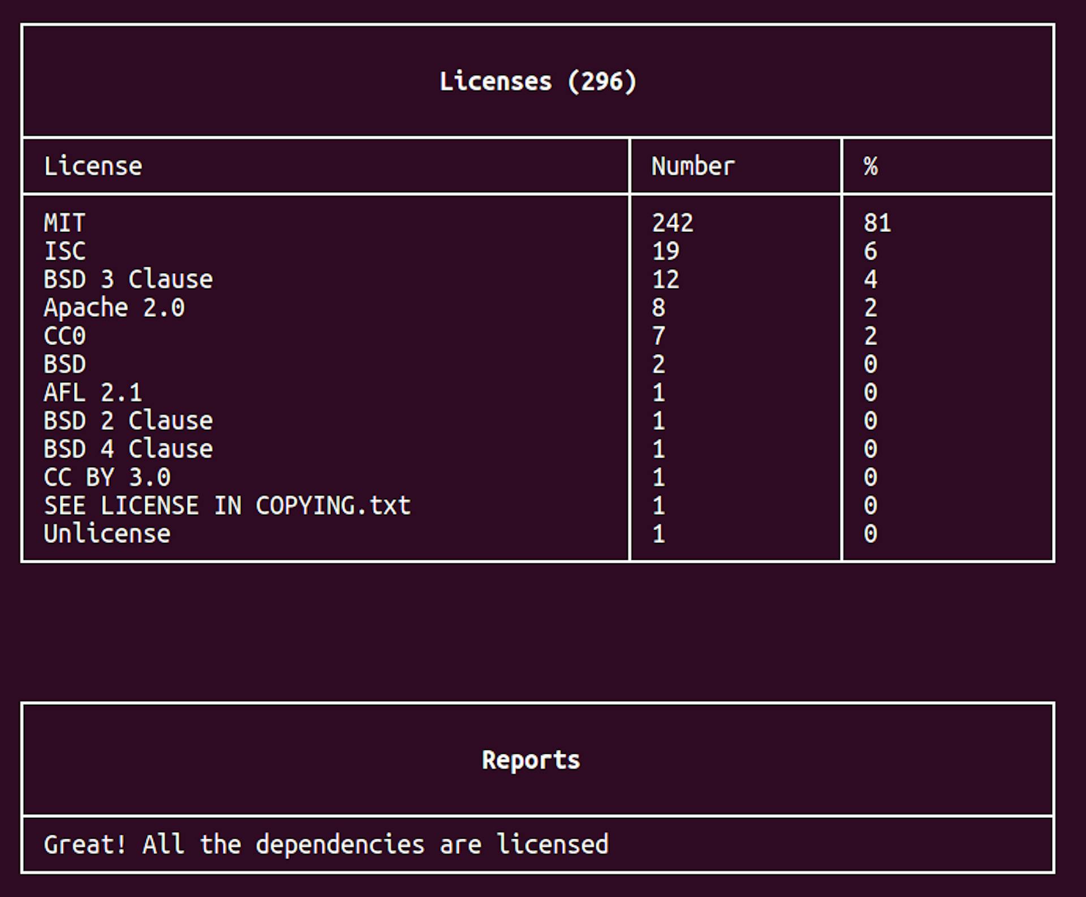Select the MIT license row
This screenshot has height=897, width=1086.
click(64, 223)
